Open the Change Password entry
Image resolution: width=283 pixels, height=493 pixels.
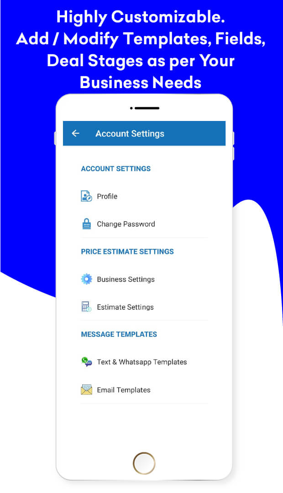tap(144, 224)
